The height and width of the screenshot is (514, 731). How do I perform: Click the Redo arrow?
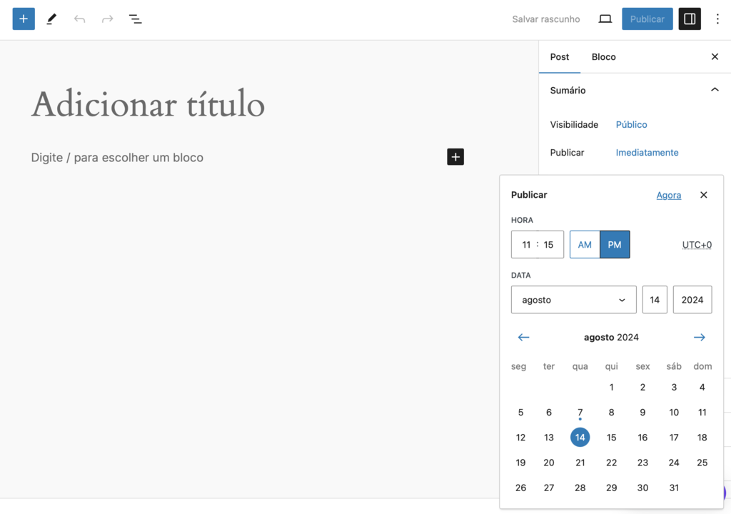pyautogui.click(x=106, y=19)
